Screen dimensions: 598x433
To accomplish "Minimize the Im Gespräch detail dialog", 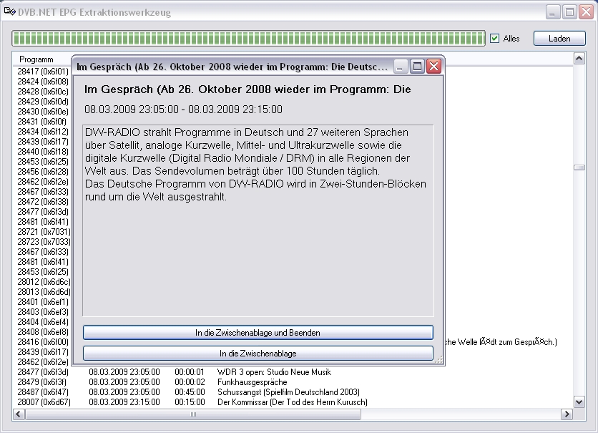I will [x=402, y=67].
